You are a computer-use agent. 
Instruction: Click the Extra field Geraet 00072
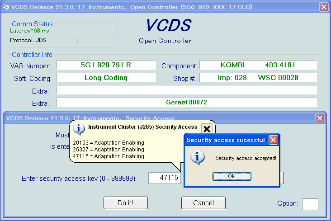(x=187, y=103)
